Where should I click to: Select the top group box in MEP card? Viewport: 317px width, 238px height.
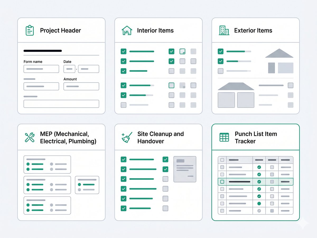tap(47, 164)
